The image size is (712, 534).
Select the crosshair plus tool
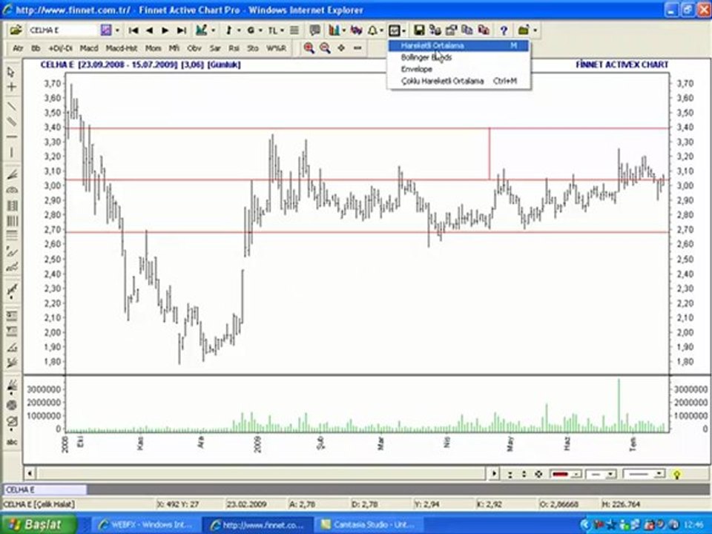(11, 87)
